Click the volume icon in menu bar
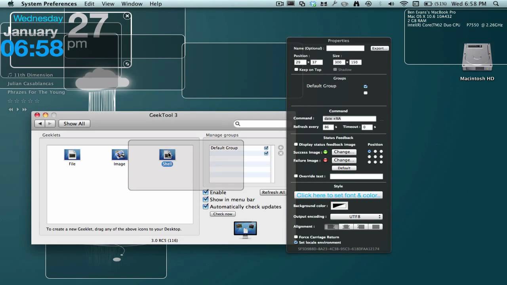This screenshot has height=285, width=507. [x=391, y=4]
